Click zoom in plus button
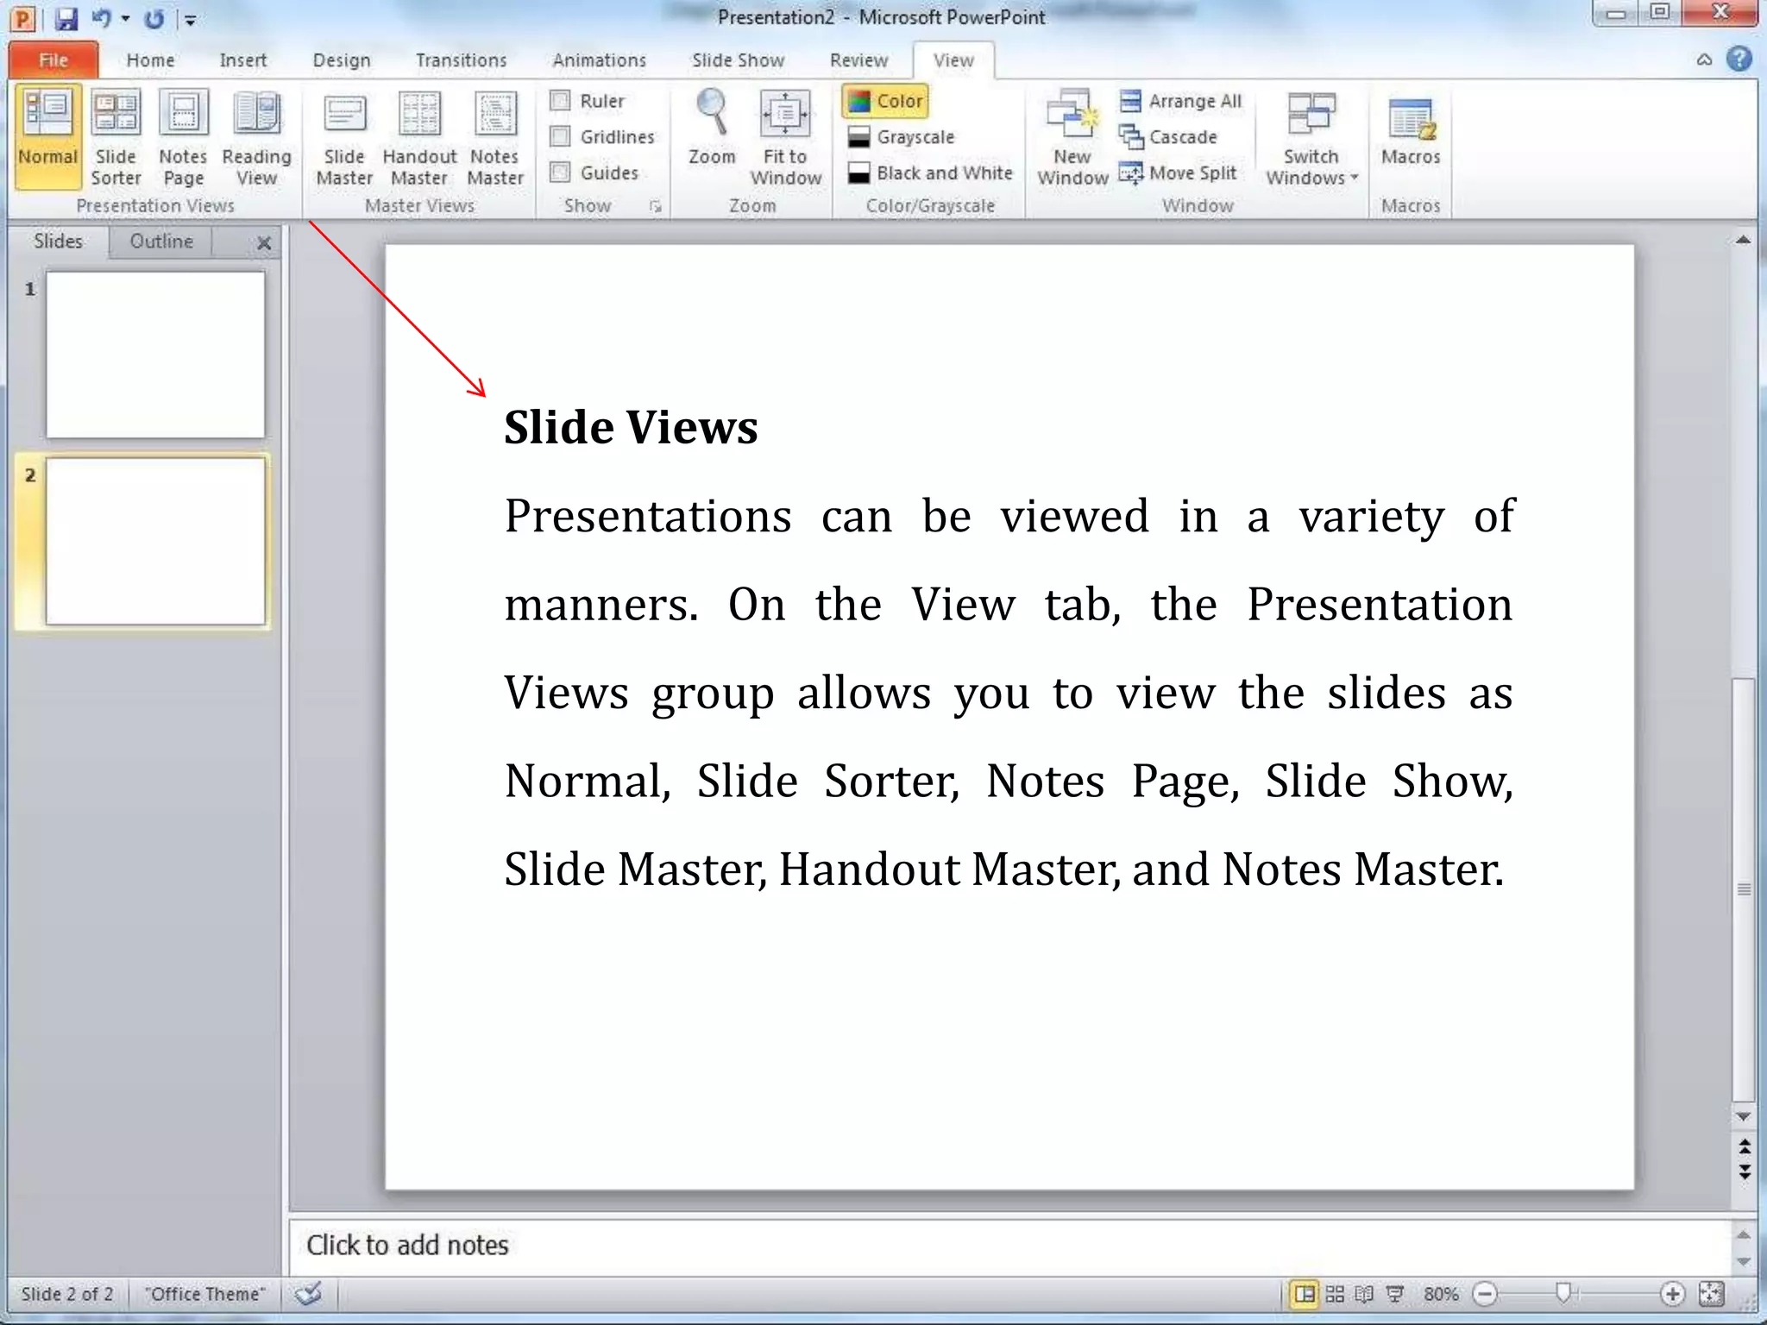The width and height of the screenshot is (1767, 1325). click(1671, 1294)
